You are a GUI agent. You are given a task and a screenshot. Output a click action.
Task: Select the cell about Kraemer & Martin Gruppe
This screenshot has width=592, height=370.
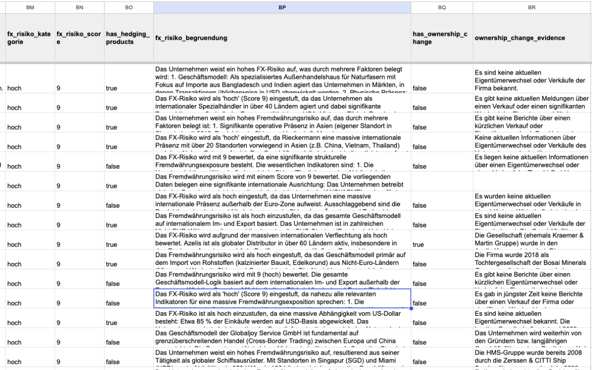pos(532,240)
